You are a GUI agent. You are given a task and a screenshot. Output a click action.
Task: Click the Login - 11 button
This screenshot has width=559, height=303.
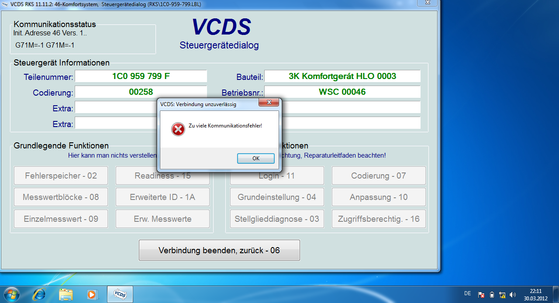pos(277,176)
